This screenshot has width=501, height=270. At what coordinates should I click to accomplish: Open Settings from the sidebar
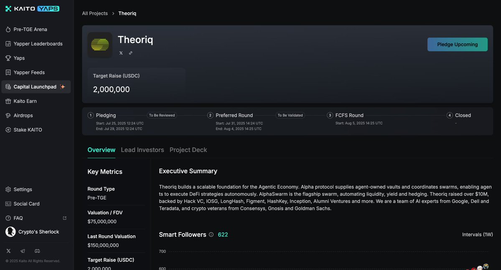pyautogui.click(x=23, y=189)
